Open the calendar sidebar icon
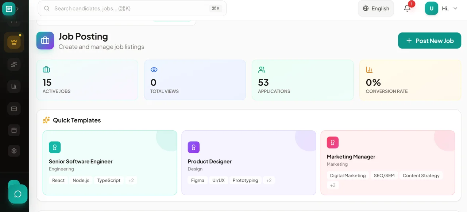Image resolution: width=467 pixels, height=212 pixels. pyautogui.click(x=14, y=130)
